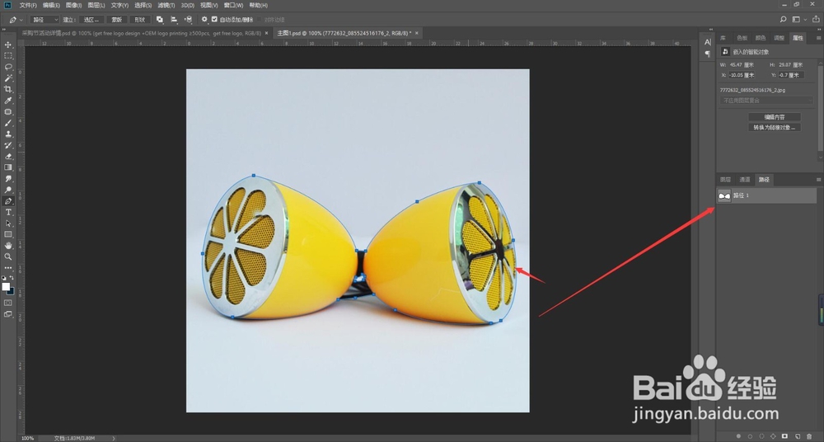The image size is (824, 442).
Task: Select the Crop tool
Action: coord(8,89)
